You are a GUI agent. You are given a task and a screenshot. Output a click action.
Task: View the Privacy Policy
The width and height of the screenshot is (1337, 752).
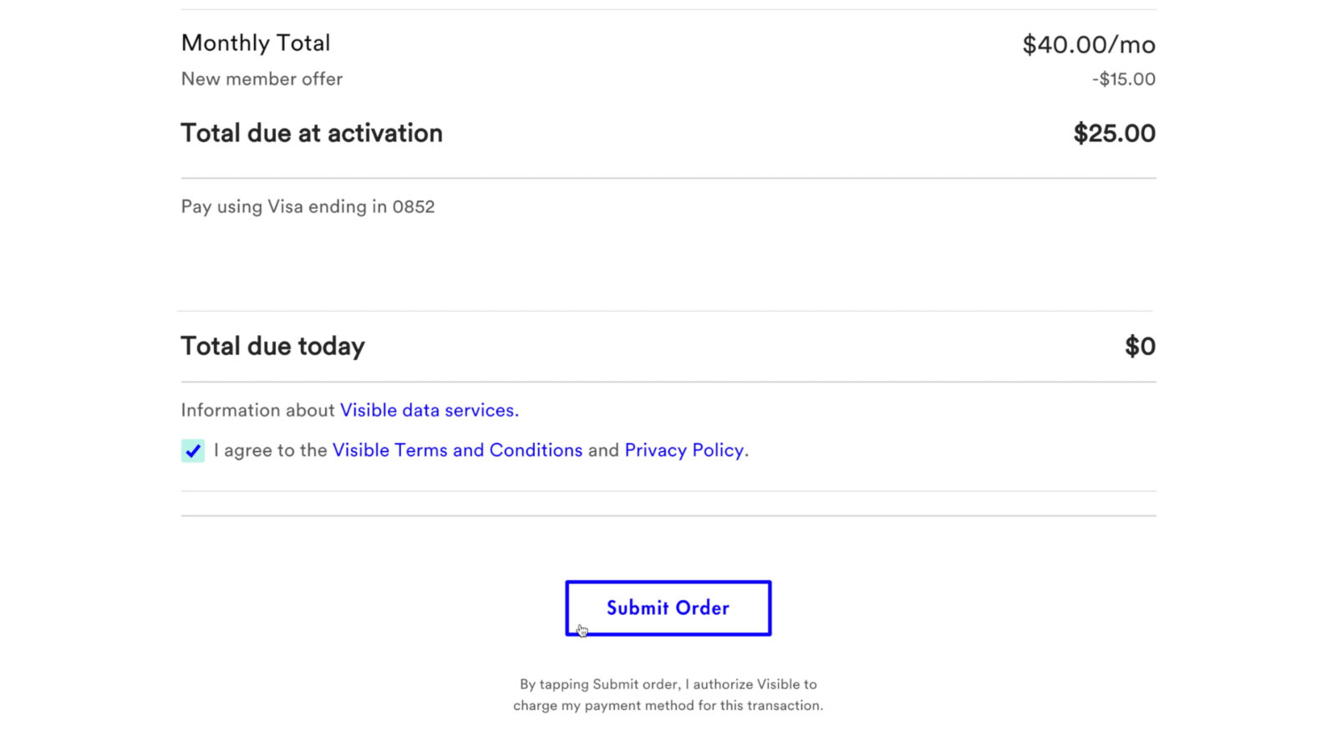tap(684, 450)
